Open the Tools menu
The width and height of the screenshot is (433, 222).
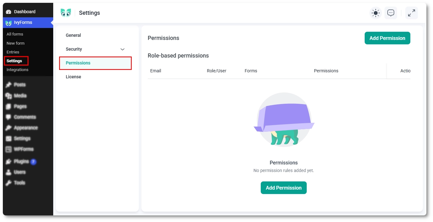[28, 183]
